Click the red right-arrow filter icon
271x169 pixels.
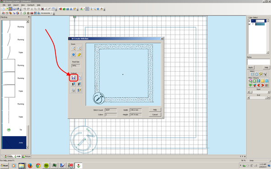click(263, 85)
